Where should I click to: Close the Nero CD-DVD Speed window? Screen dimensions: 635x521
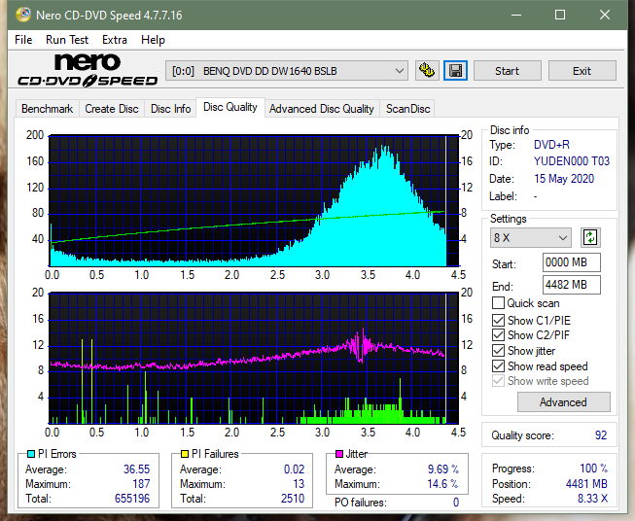605,15
